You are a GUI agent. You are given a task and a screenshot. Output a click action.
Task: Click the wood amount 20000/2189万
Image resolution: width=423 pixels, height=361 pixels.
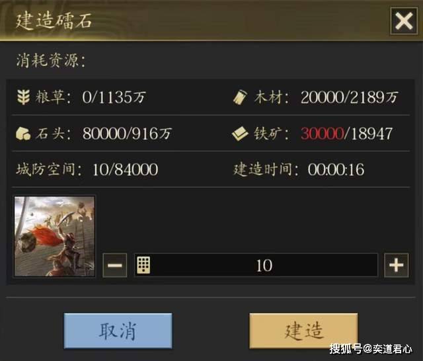(x=350, y=97)
